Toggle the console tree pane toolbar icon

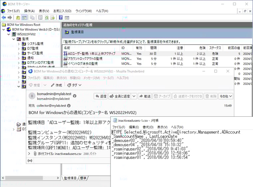coord(24,18)
